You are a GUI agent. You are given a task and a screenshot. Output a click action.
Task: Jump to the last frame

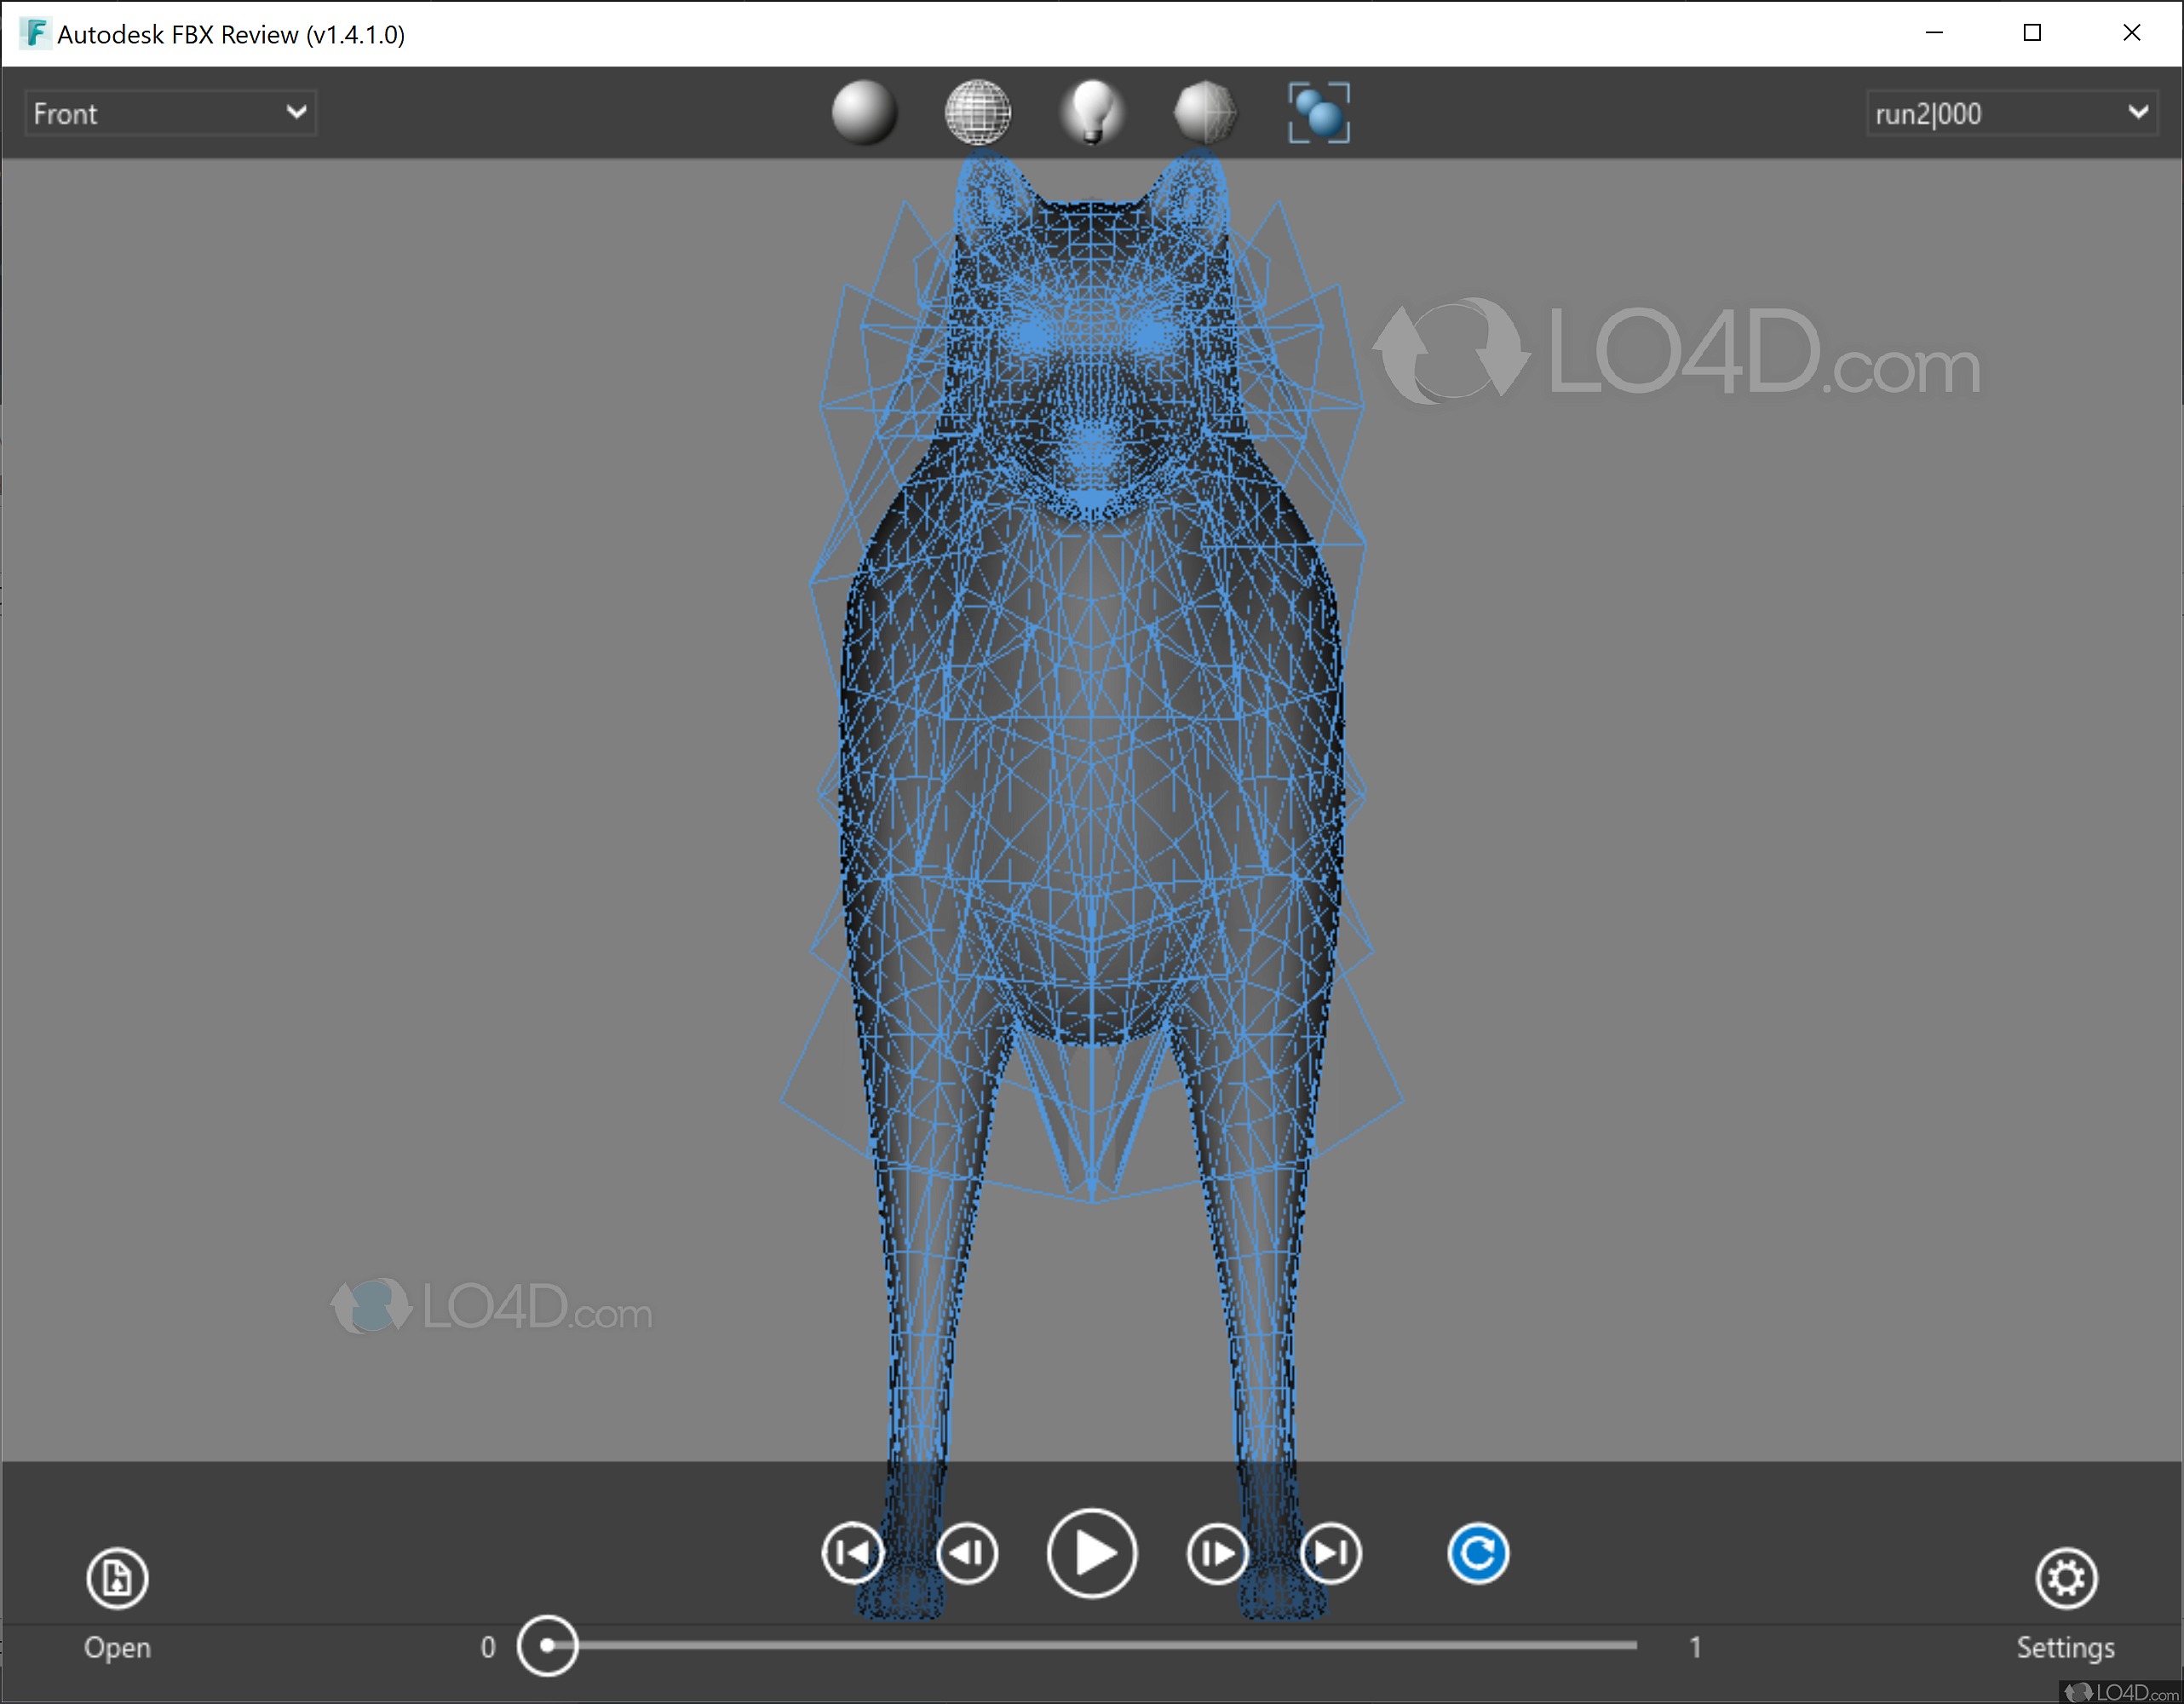(x=1331, y=1553)
